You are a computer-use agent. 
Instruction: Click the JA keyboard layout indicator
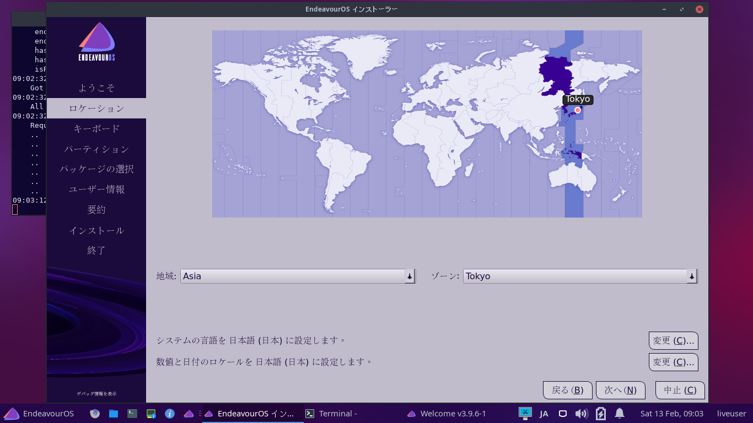[544, 414]
